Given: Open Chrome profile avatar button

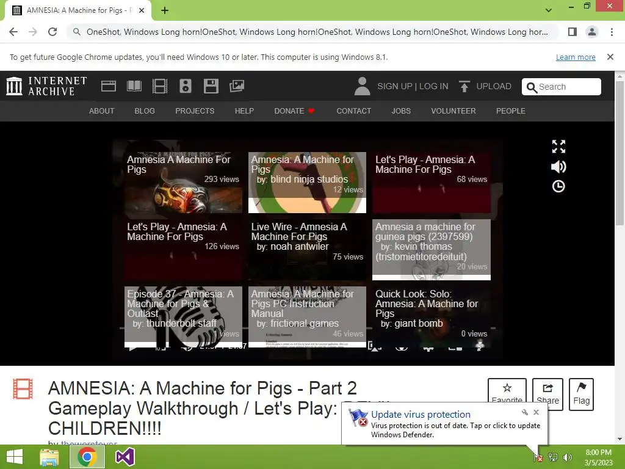Looking at the screenshot, I should tap(592, 32).
